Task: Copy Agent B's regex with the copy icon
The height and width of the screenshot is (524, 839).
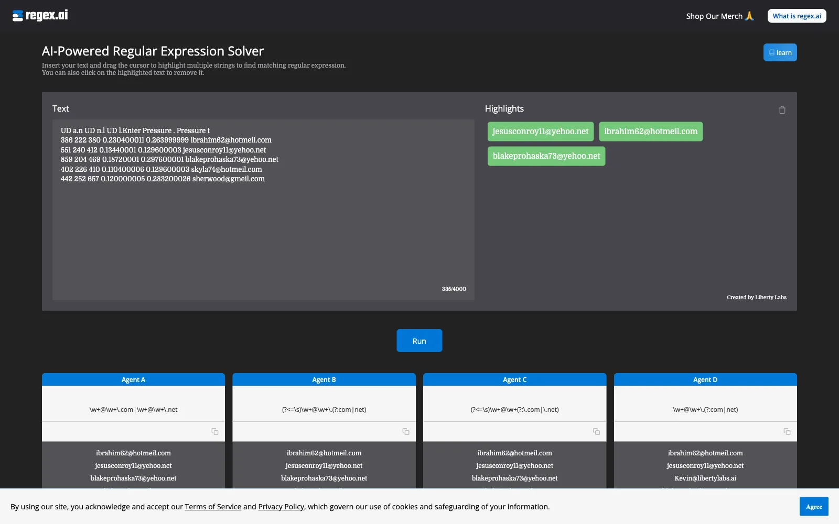Action: click(405, 431)
